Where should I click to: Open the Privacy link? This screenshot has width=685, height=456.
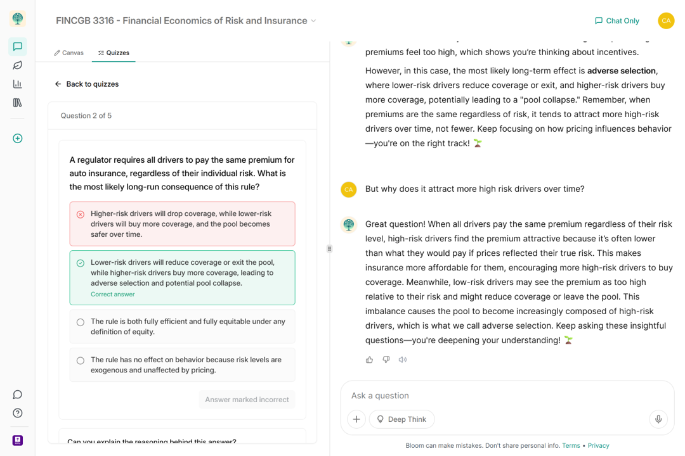pyautogui.click(x=598, y=446)
